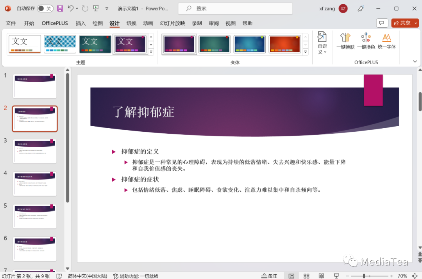Click the Undo arrow icon

coord(70,9)
